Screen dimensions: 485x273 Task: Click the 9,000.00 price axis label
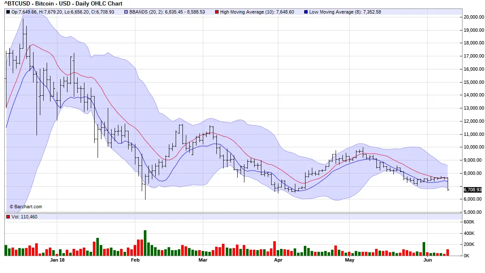point(472,160)
